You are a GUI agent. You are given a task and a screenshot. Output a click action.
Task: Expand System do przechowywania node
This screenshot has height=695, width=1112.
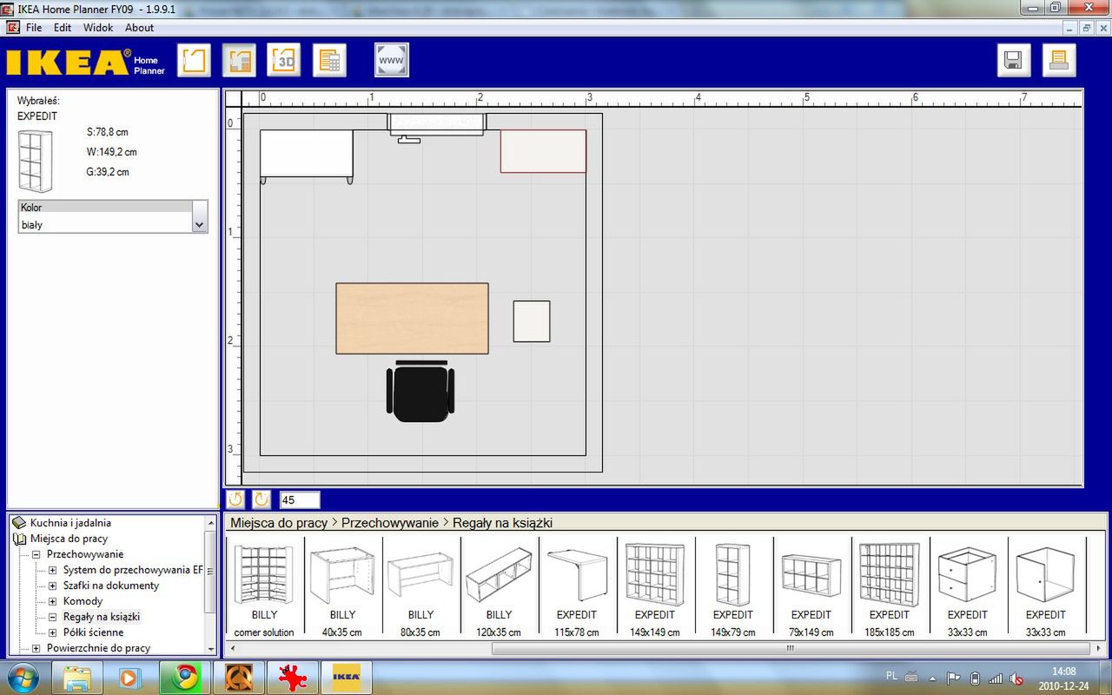(x=52, y=570)
